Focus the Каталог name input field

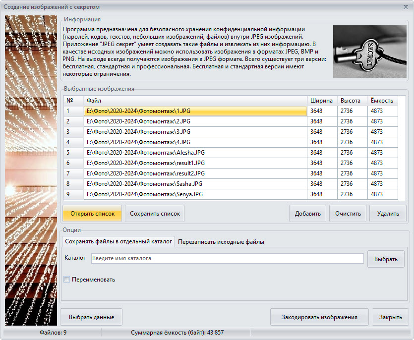tap(227, 259)
